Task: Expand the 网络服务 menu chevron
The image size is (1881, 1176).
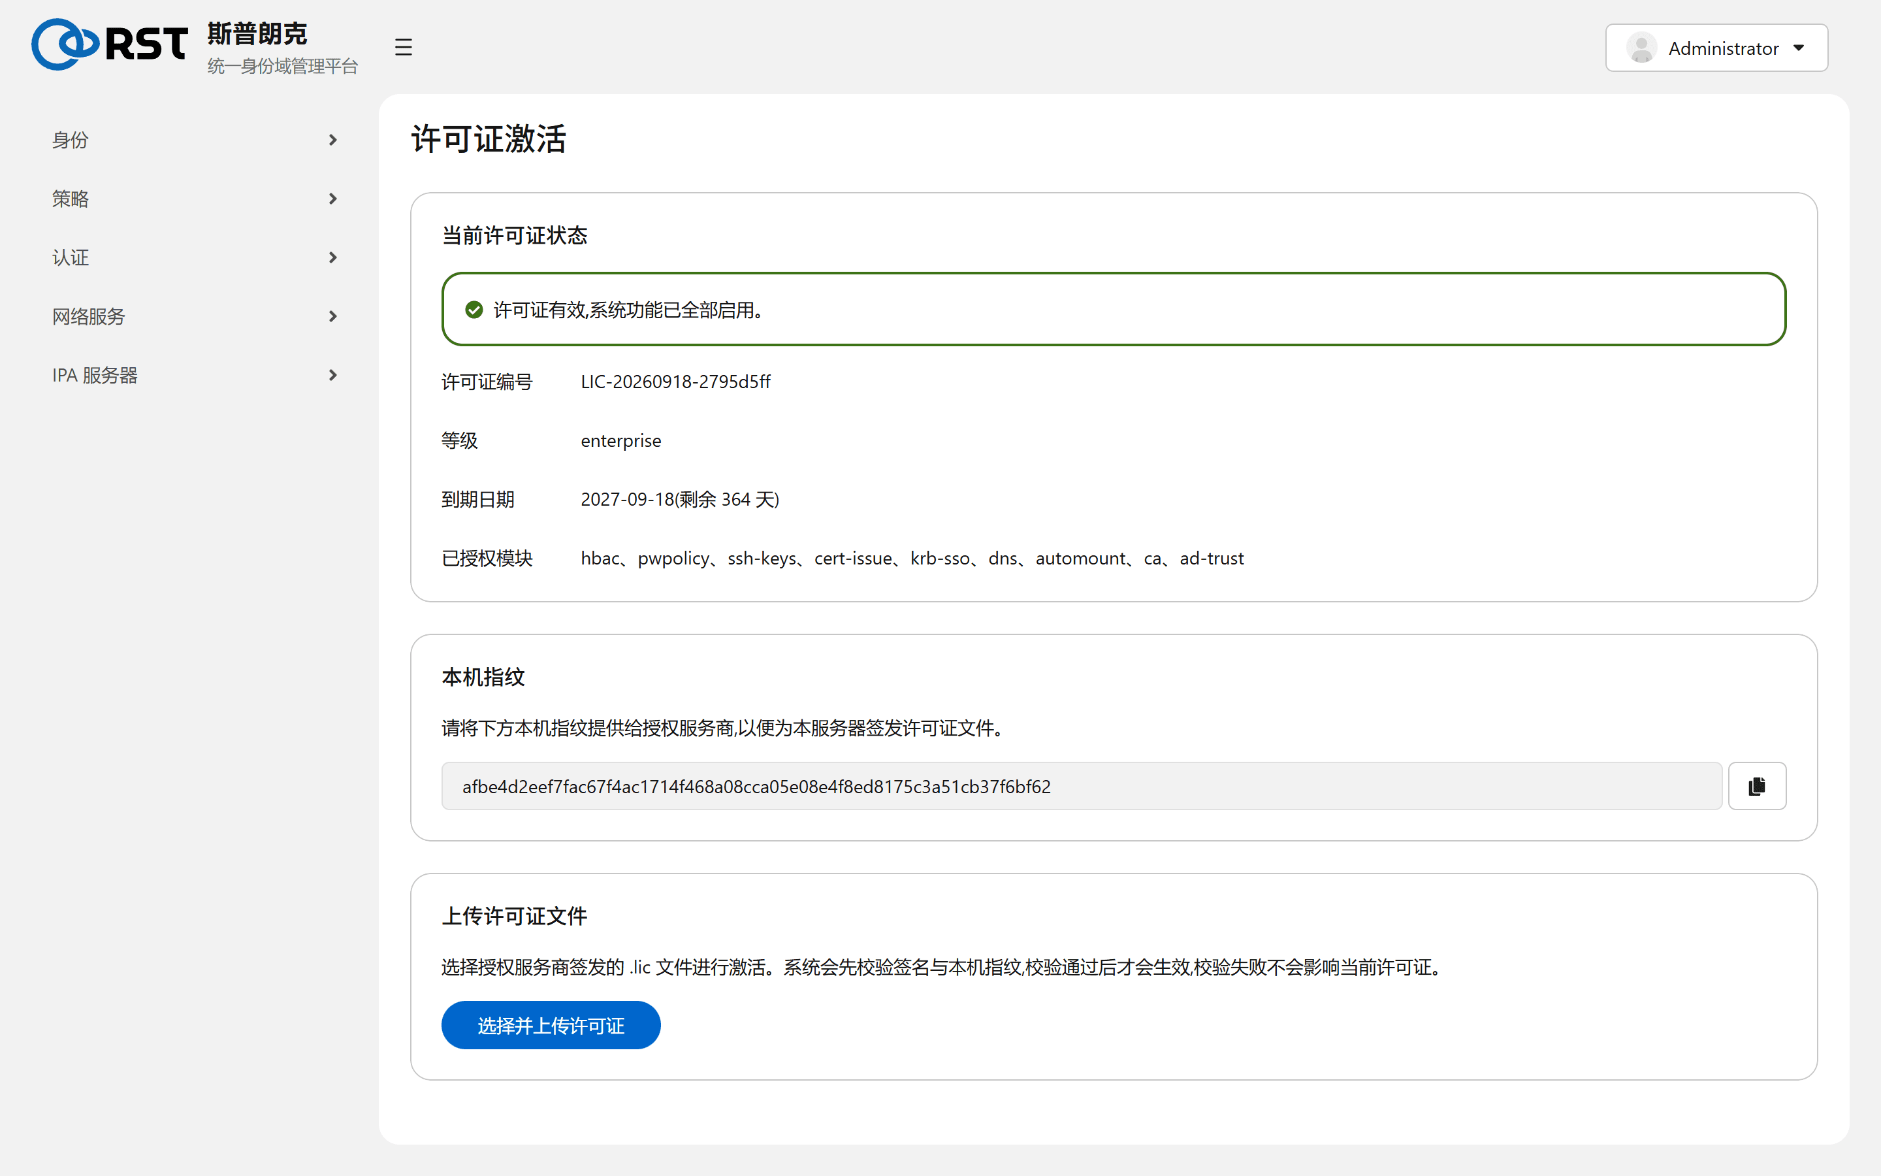Action: pos(332,317)
